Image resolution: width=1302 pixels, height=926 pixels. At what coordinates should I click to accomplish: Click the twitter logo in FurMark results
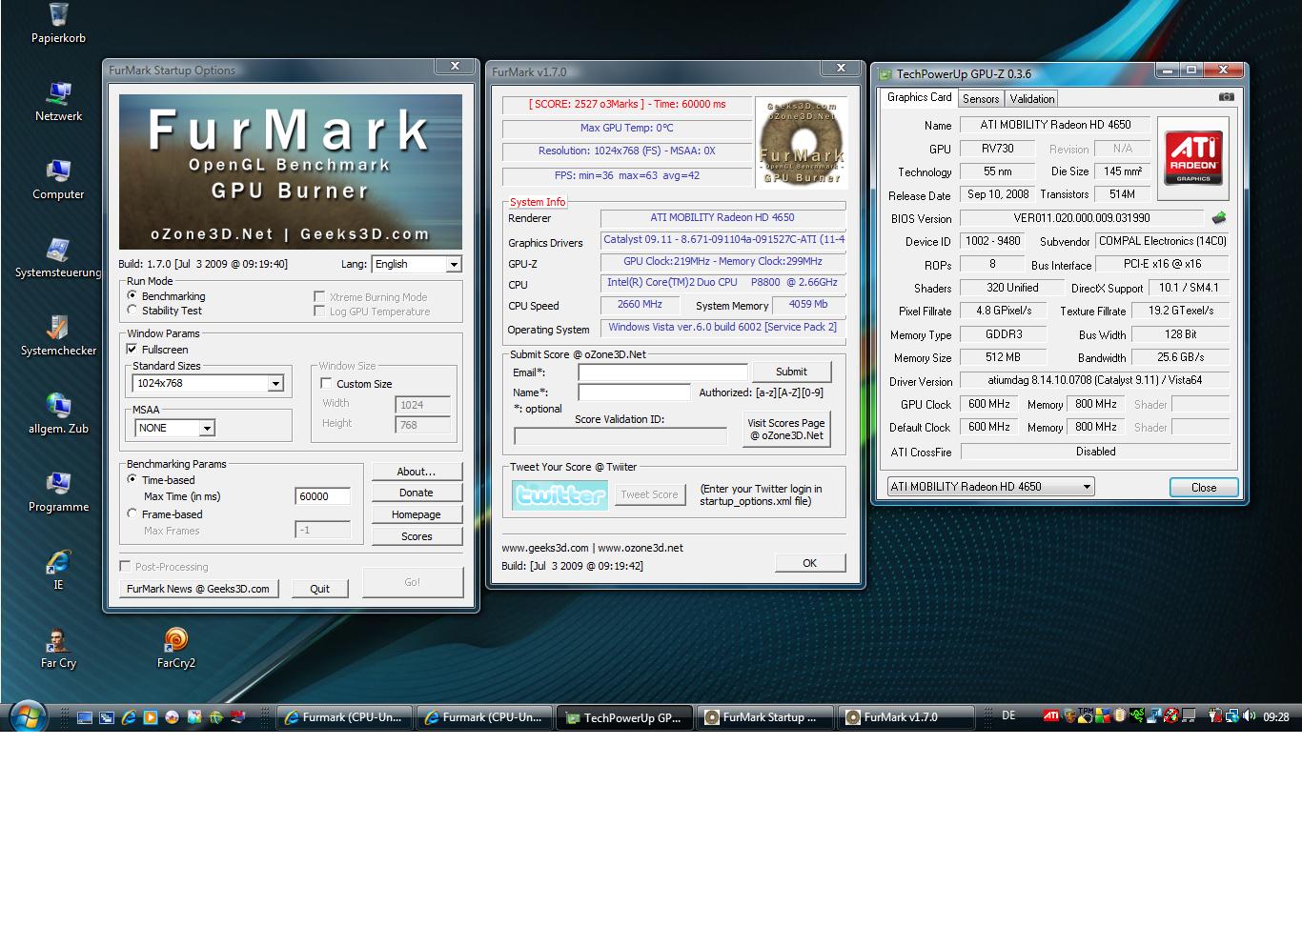click(559, 494)
